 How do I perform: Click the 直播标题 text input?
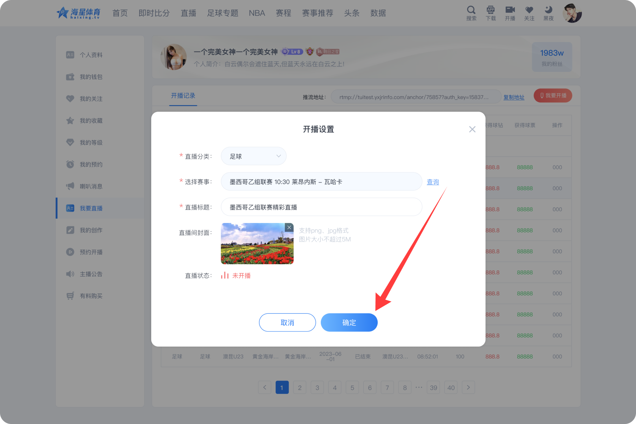[x=321, y=207]
